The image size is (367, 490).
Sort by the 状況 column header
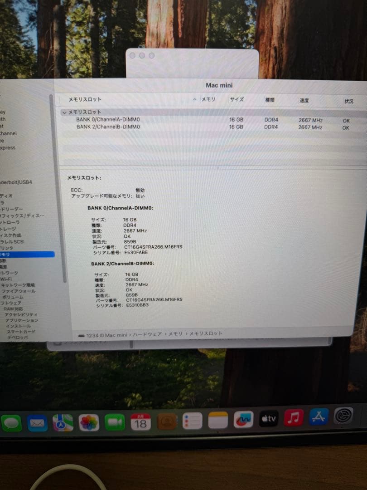pyautogui.click(x=348, y=101)
